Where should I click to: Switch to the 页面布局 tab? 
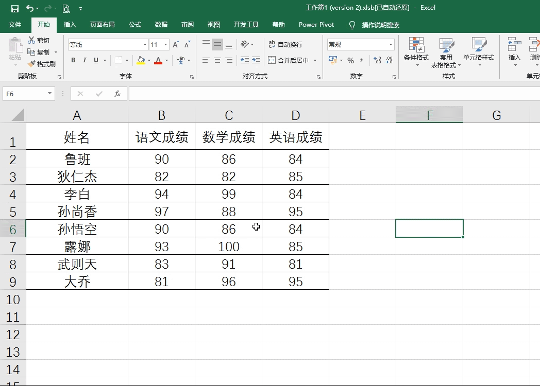tap(103, 24)
